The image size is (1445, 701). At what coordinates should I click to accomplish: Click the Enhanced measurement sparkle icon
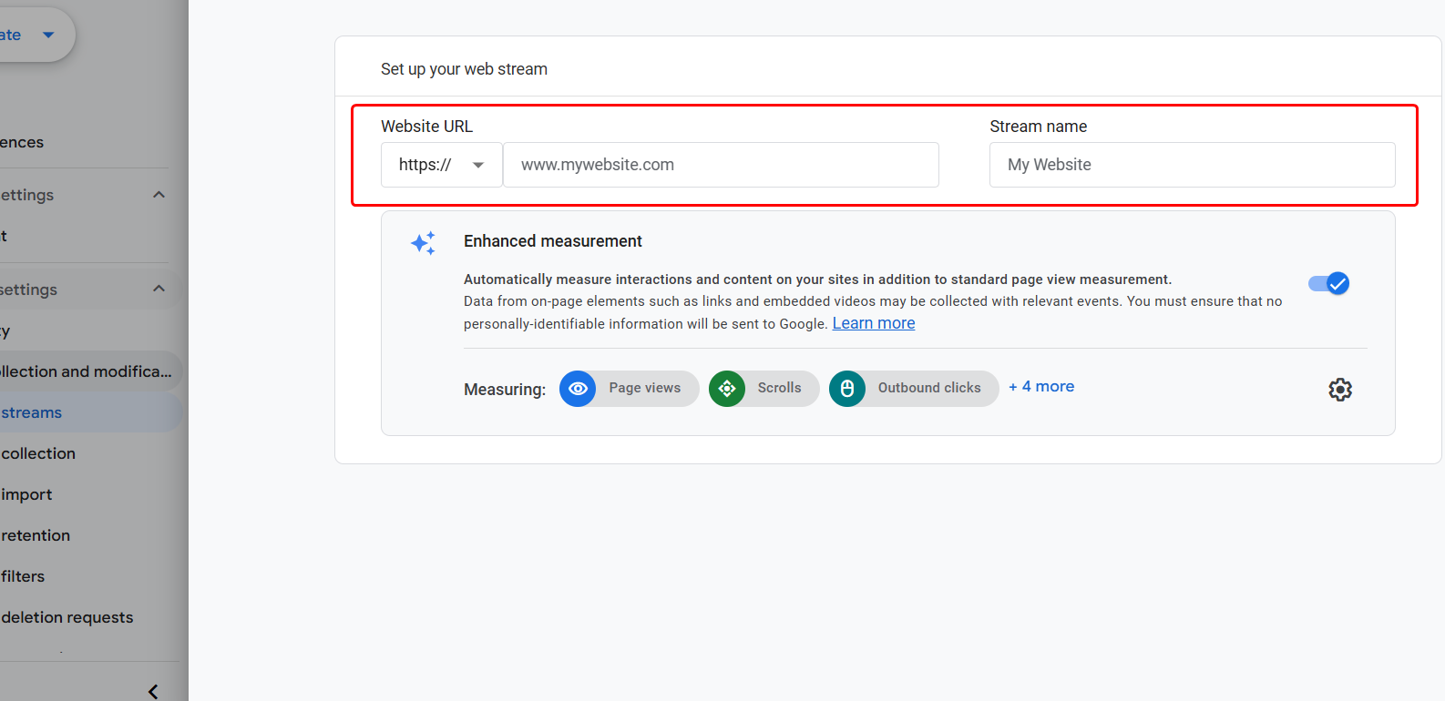[424, 243]
